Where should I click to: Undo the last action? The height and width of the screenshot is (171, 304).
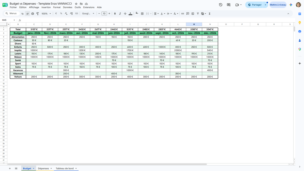point(23,14)
